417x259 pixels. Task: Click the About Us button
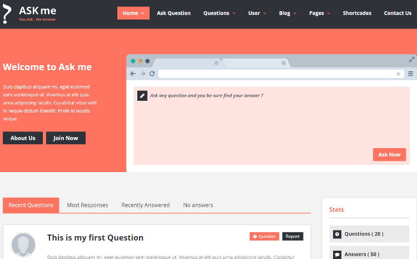point(23,138)
